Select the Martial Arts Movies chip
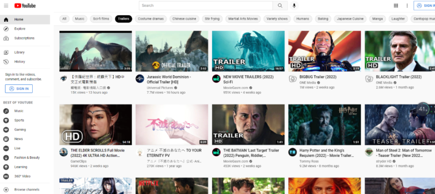 pos(243,19)
